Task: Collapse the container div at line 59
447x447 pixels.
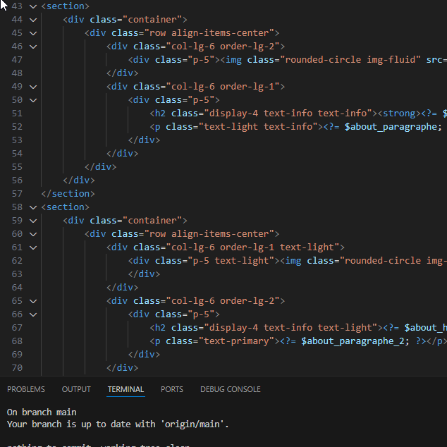Action: pos(33,221)
